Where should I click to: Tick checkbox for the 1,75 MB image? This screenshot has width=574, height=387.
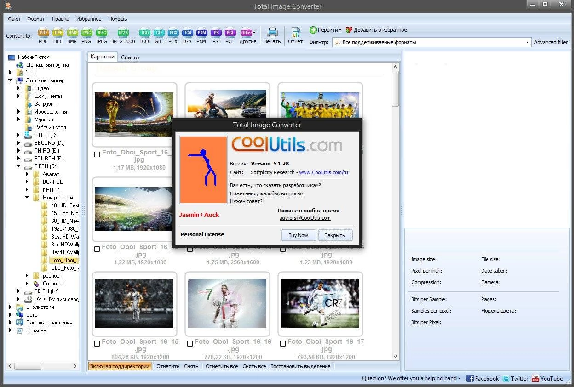[x=189, y=249]
